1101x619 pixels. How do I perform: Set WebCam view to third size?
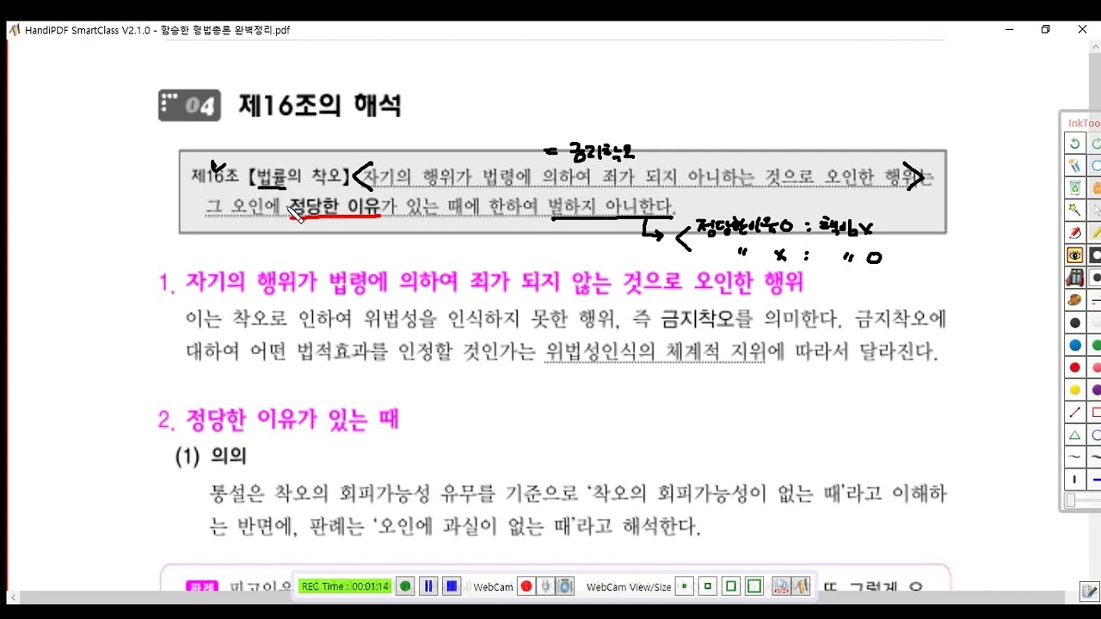(x=731, y=586)
